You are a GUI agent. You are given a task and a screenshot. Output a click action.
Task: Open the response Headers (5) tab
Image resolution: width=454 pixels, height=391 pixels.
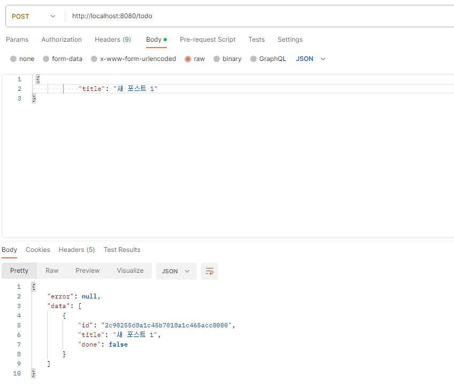pos(76,250)
